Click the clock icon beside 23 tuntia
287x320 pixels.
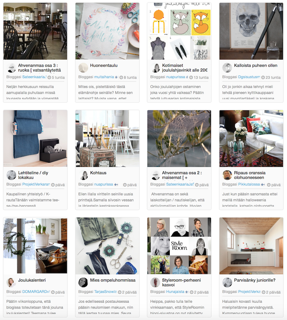[x=263, y=77]
